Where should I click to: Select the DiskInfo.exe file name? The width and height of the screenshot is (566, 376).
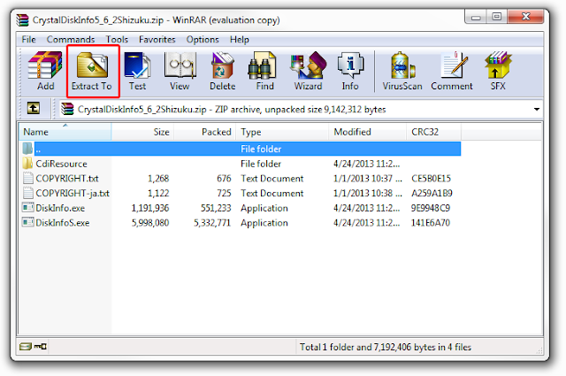(60, 208)
